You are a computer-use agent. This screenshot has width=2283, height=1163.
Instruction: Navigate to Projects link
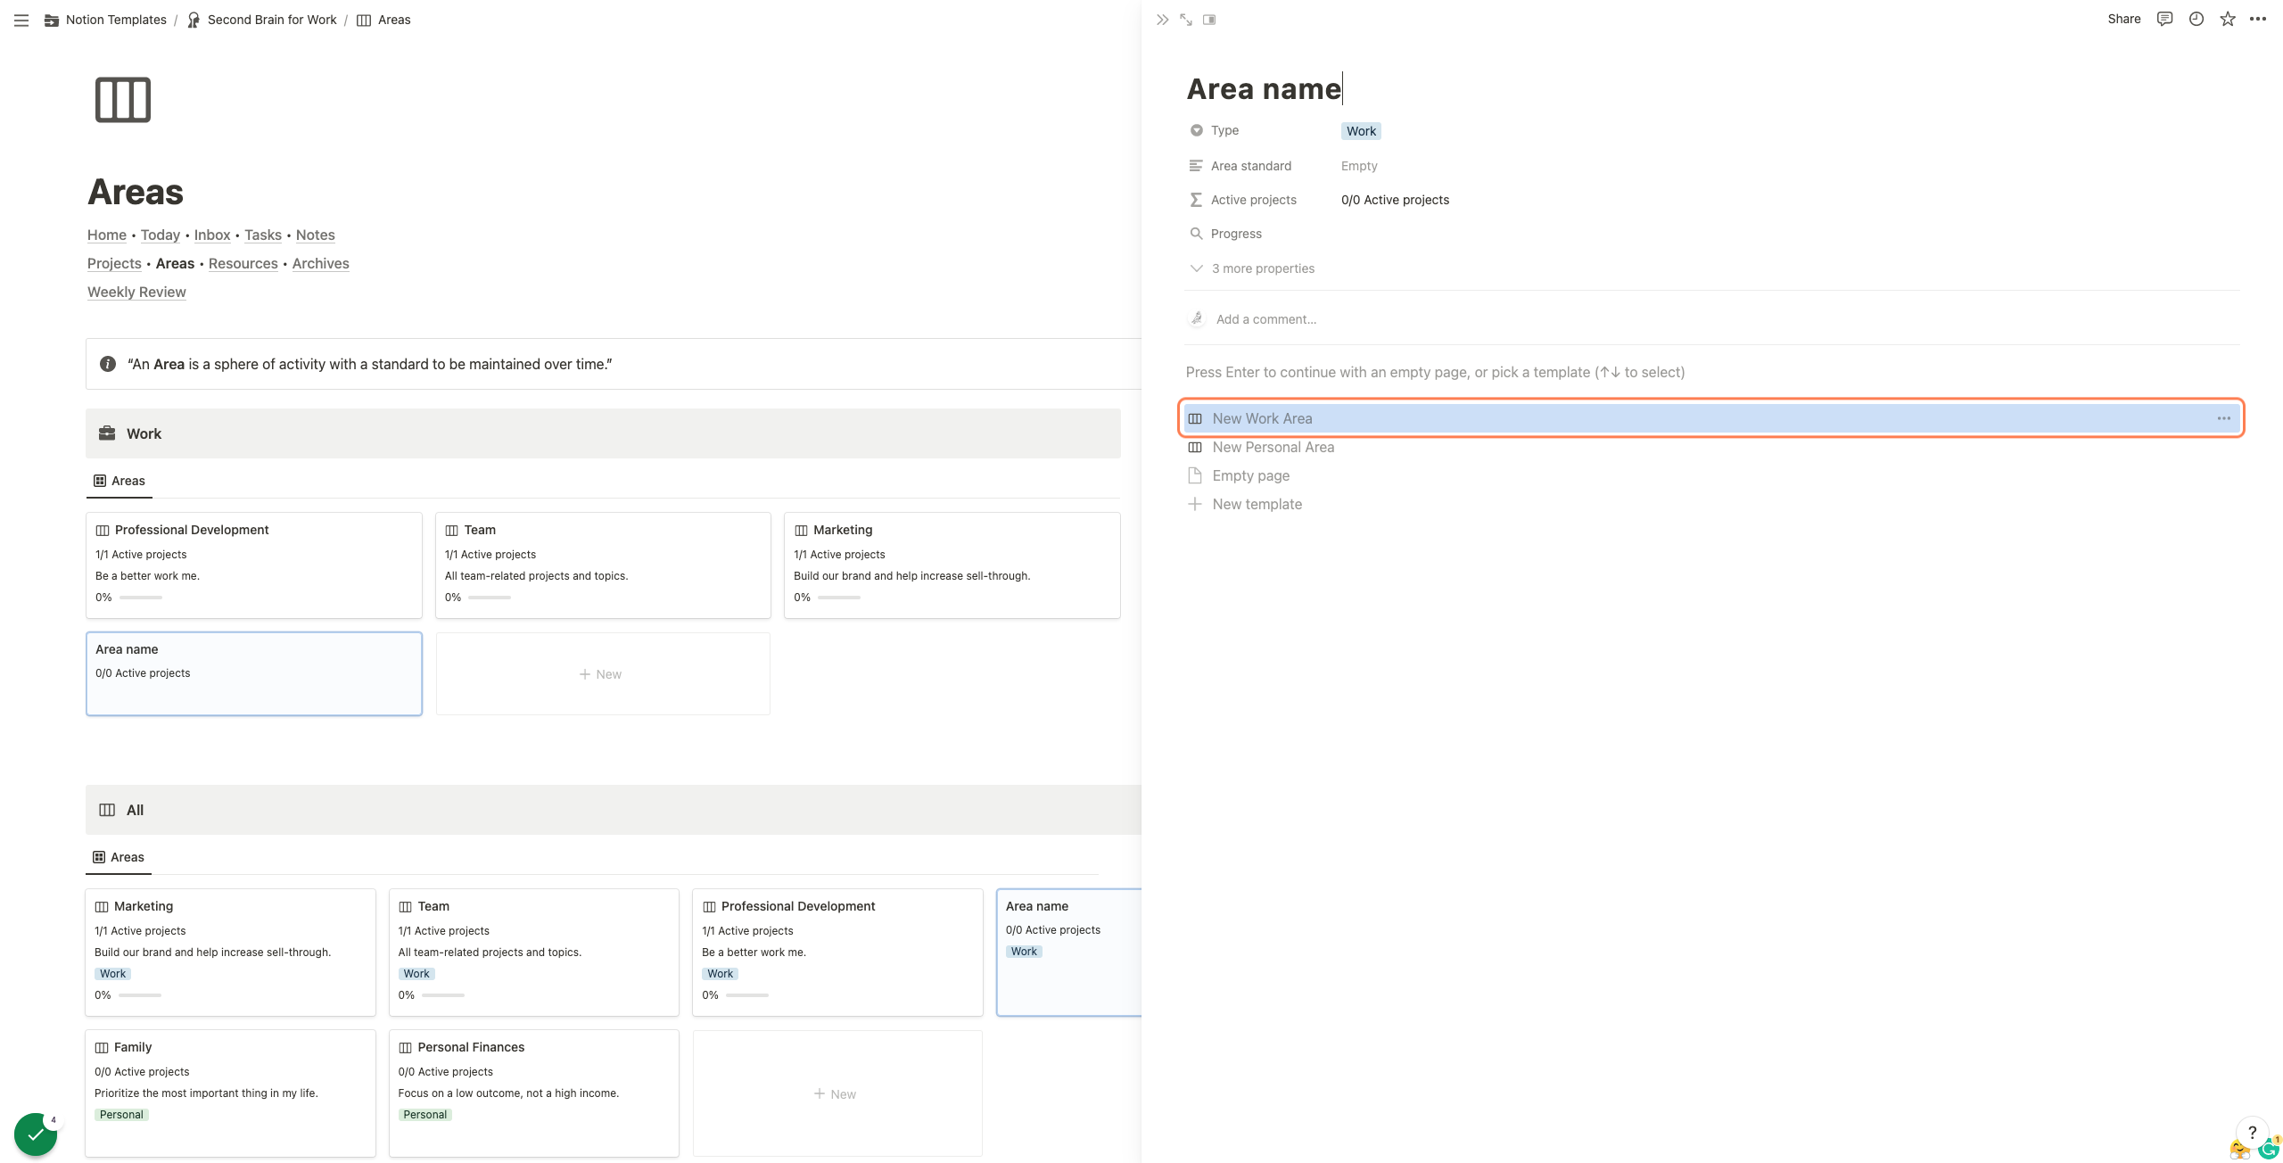pos(114,263)
